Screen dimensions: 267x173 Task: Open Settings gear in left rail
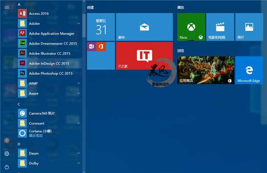(x=7, y=153)
